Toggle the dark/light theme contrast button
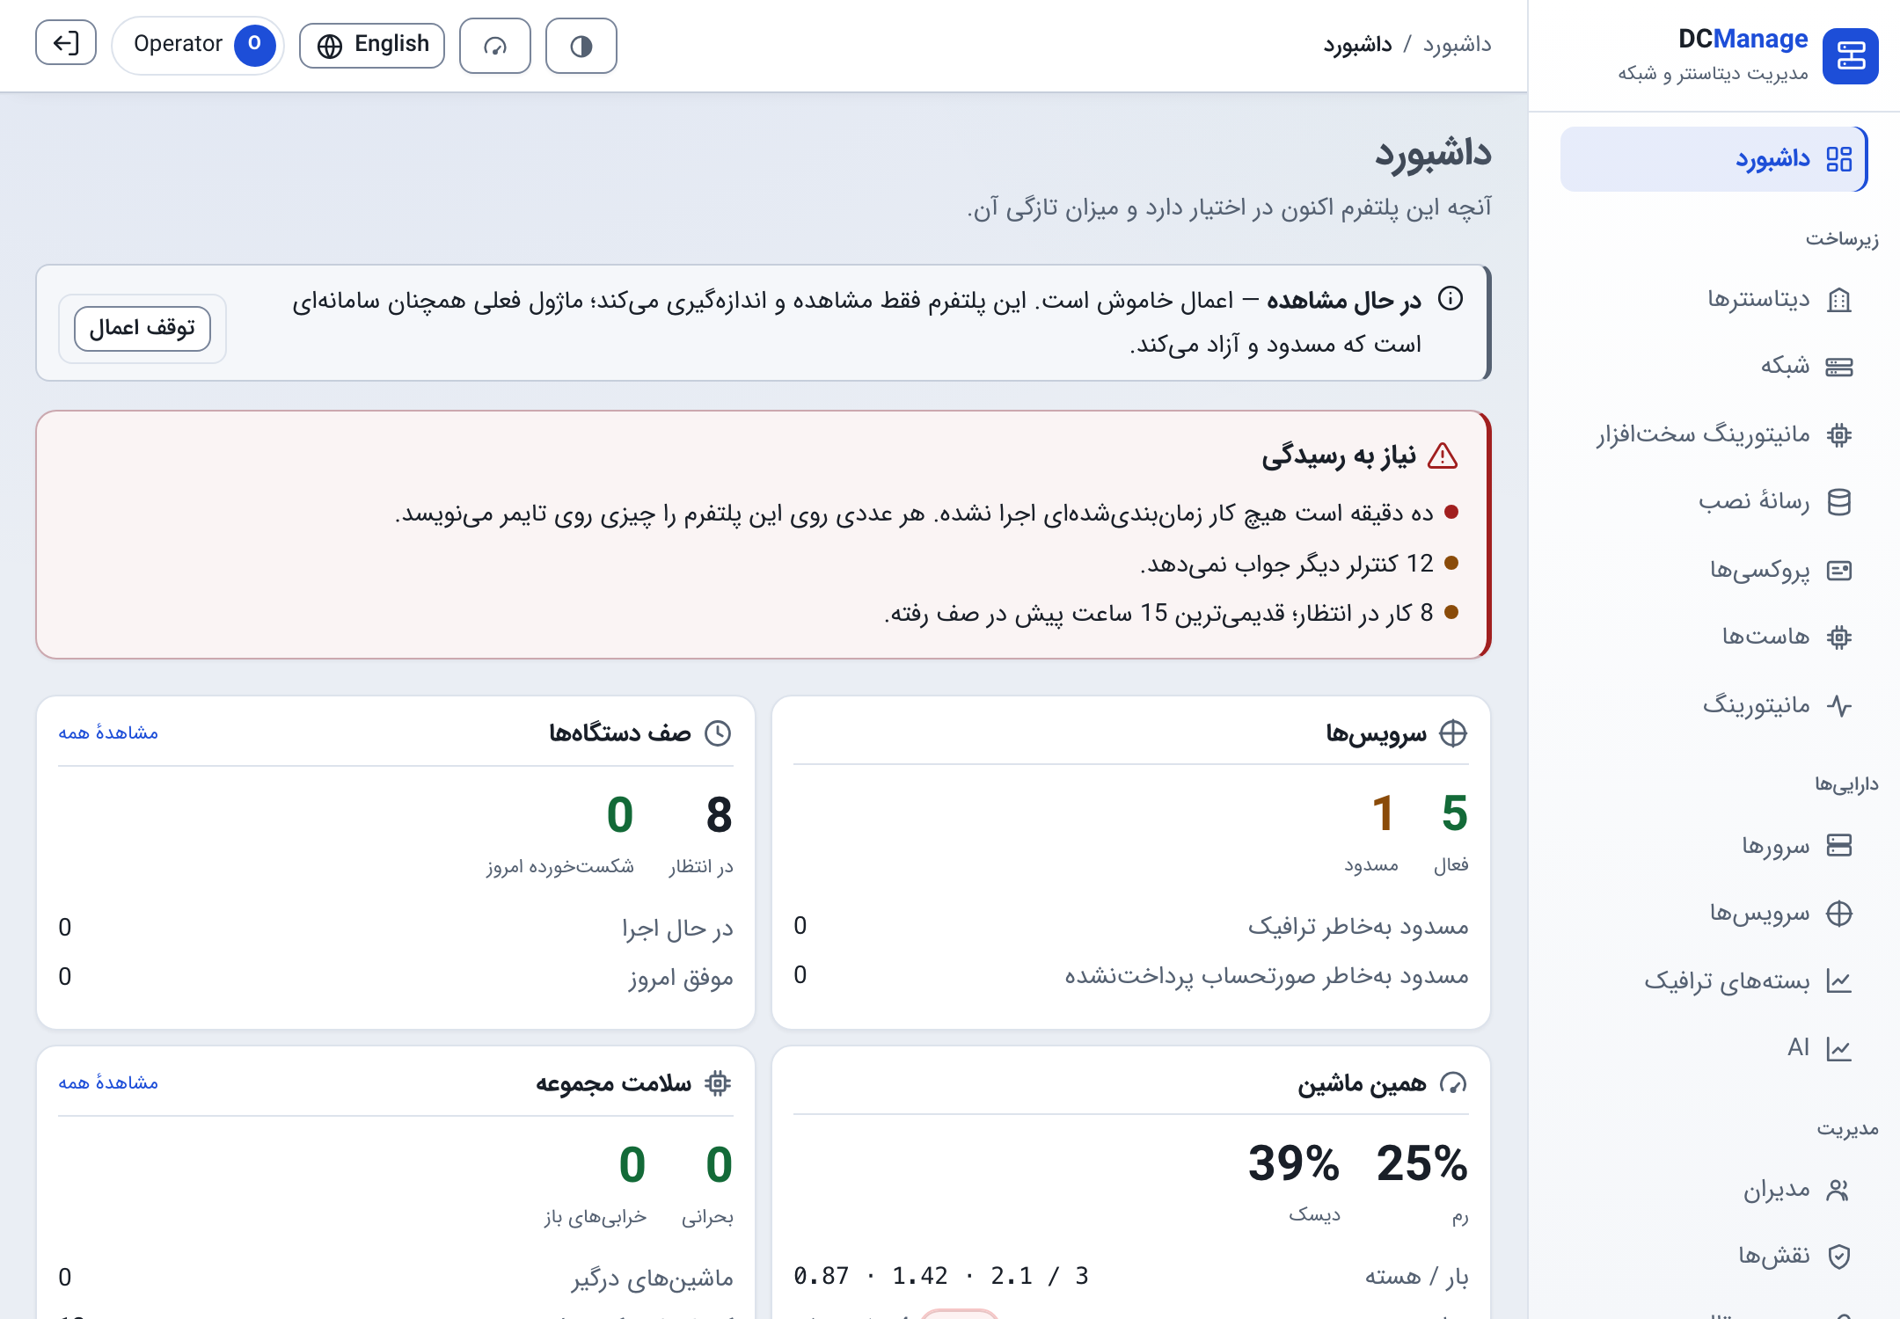The height and width of the screenshot is (1319, 1900). (581, 46)
